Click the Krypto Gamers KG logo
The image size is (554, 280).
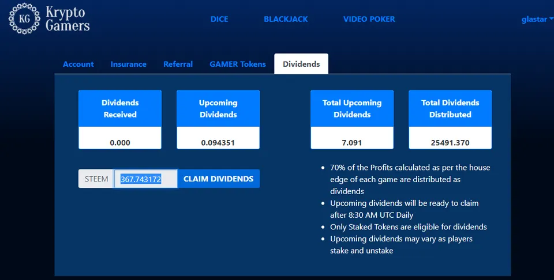pyautogui.click(x=24, y=18)
